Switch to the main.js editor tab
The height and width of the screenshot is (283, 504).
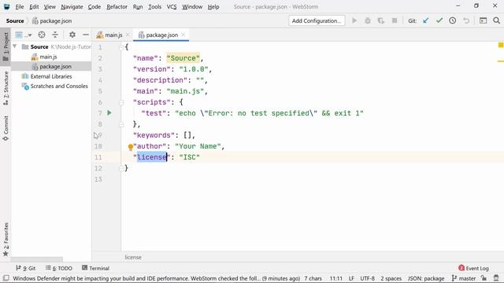109,35
